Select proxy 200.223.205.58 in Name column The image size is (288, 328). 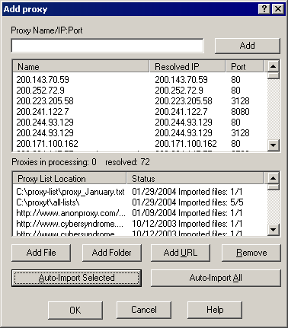click(45, 101)
